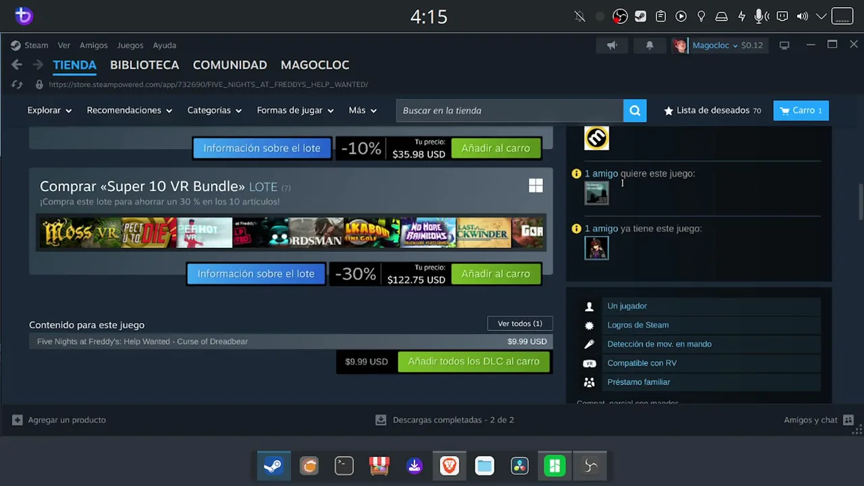The image size is (864, 486).
Task: Open the Ver menu
Action: (64, 45)
